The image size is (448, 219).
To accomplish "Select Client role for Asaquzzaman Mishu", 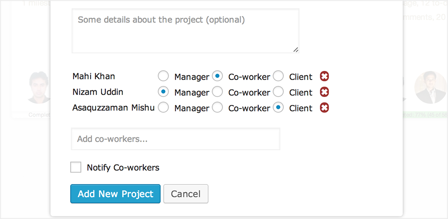I will tap(278, 107).
